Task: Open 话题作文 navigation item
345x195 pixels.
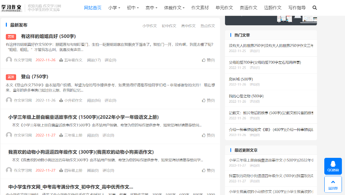Action: click(273, 8)
